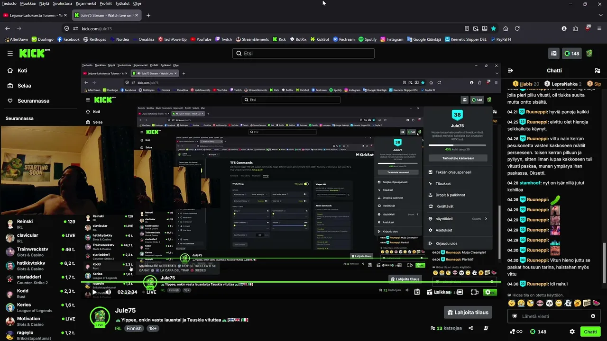The image size is (607, 341).
Task: Open starladder1 channel in sidebar
Action: (40, 279)
